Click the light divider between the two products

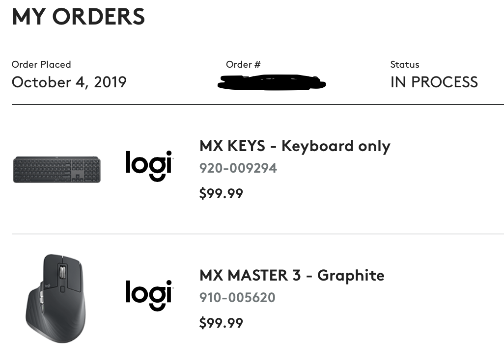tap(258, 234)
